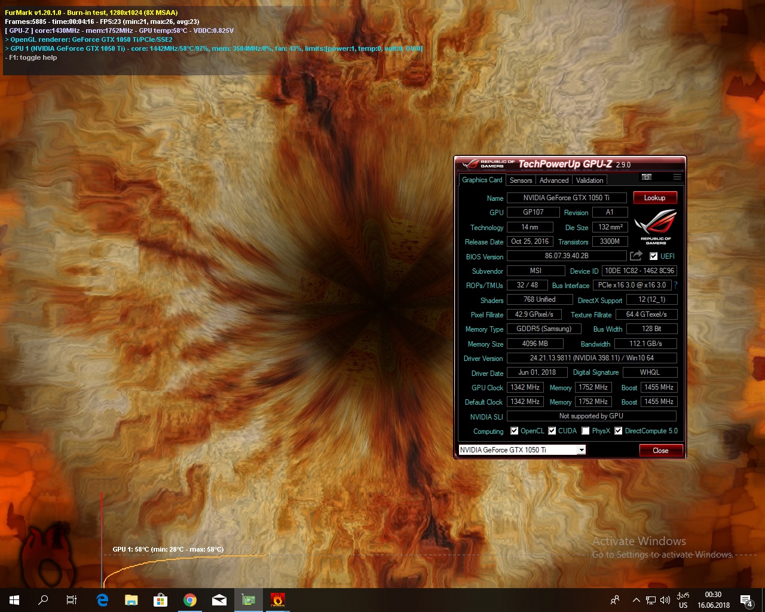
Task: Open taskbar Search magnifier
Action: point(43,600)
